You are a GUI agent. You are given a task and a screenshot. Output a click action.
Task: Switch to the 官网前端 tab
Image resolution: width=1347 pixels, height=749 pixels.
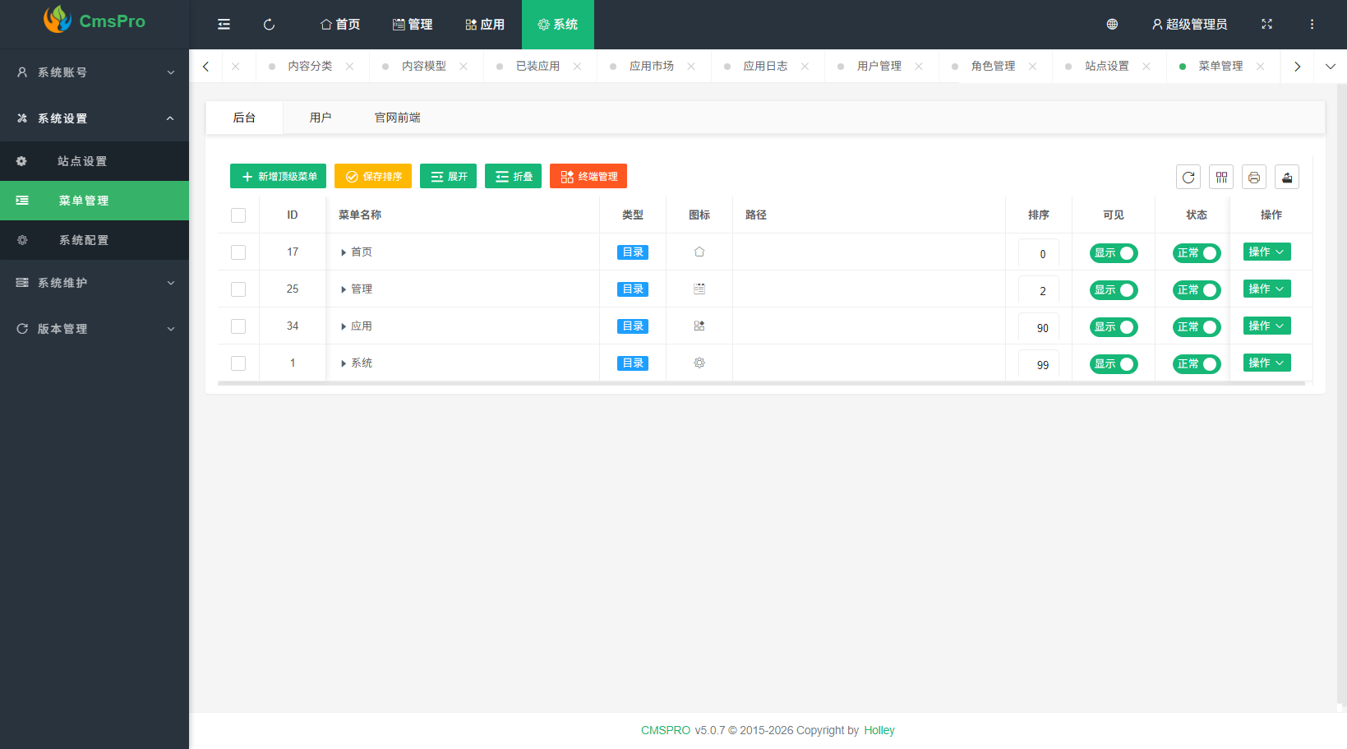(x=398, y=118)
